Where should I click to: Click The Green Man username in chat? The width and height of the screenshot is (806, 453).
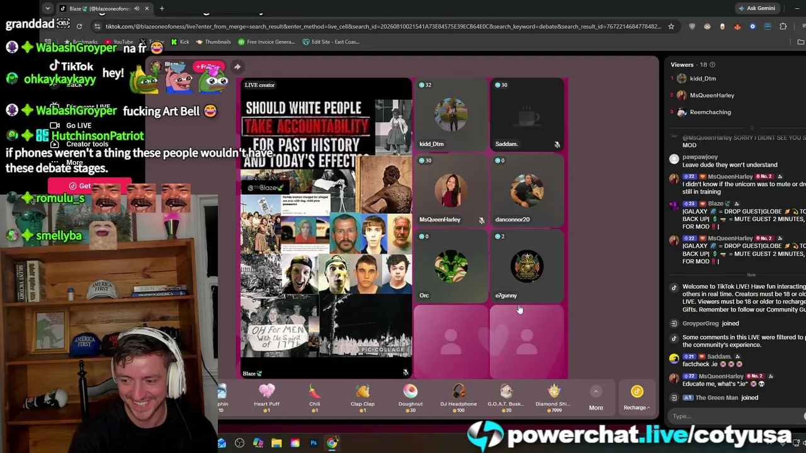717,398
